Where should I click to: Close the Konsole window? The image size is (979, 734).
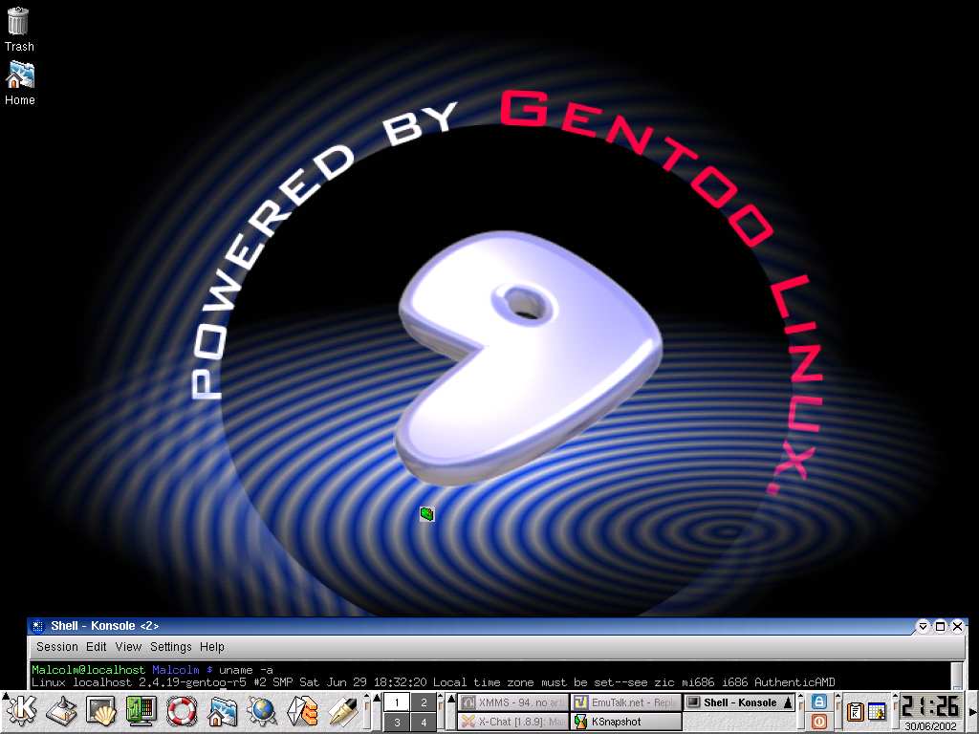point(957,626)
